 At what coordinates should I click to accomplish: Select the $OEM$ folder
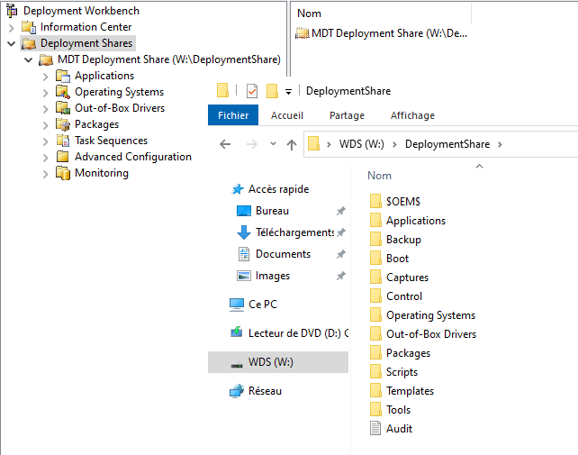pos(395,202)
